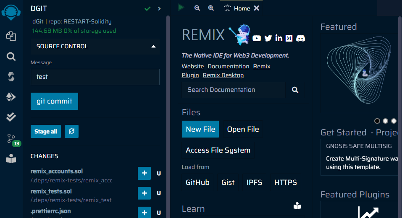Click the Featured Plugins chart icon
This screenshot has height=218, width=402.
click(369, 213)
